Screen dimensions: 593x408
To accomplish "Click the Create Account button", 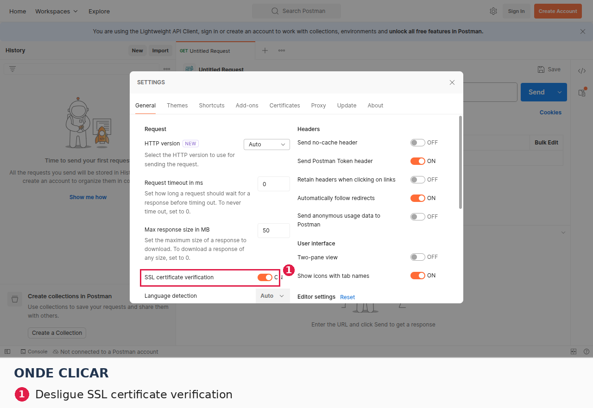I will click(558, 11).
